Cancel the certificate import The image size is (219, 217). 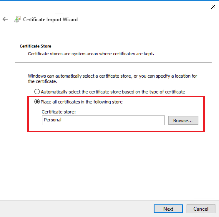[x=201, y=209]
